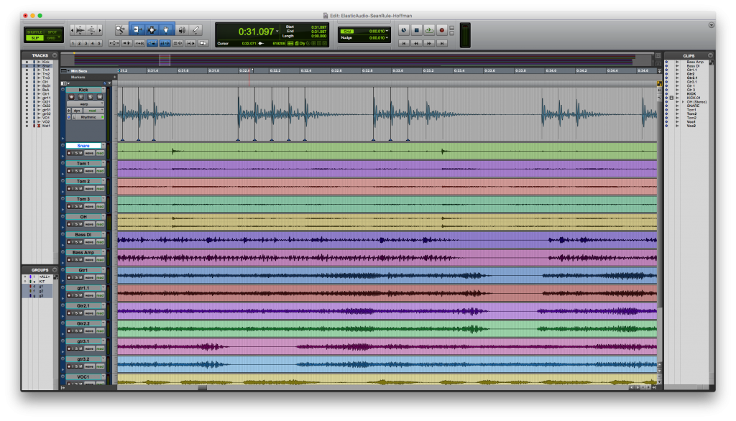The width and height of the screenshot is (736, 421).
Task: Enable Slip edit mode
Action: [x=34, y=38]
